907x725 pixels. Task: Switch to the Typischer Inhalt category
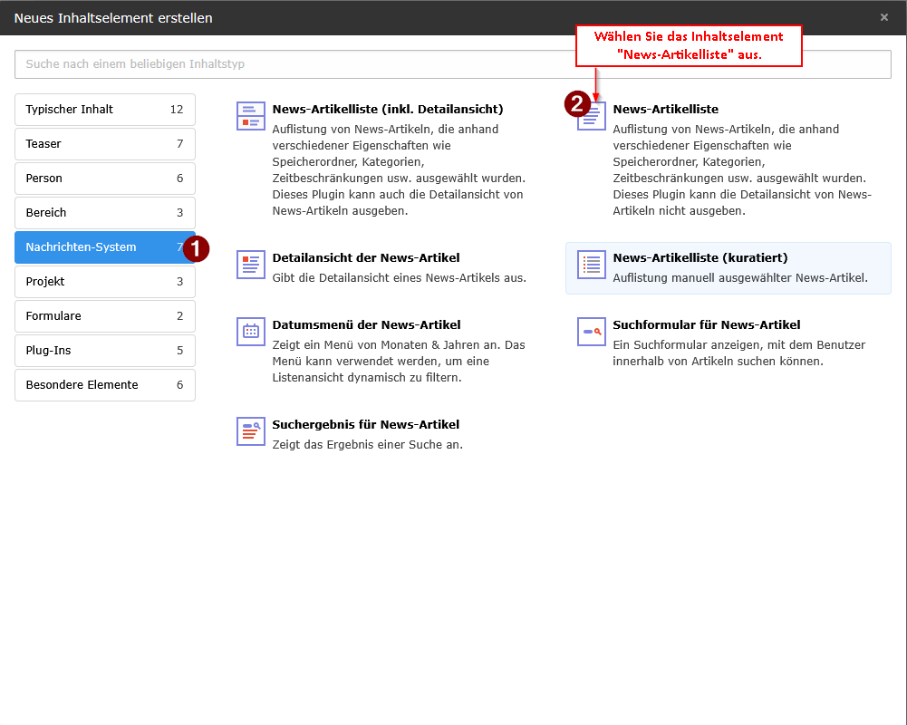point(100,109)
